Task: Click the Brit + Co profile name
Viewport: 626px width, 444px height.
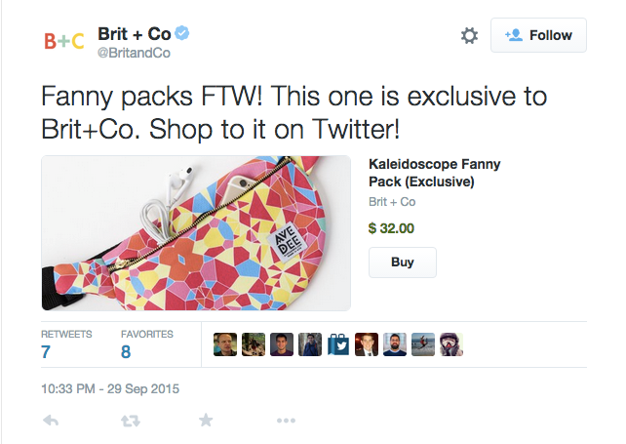Action: pyautogui.click(x=133, y=33)
